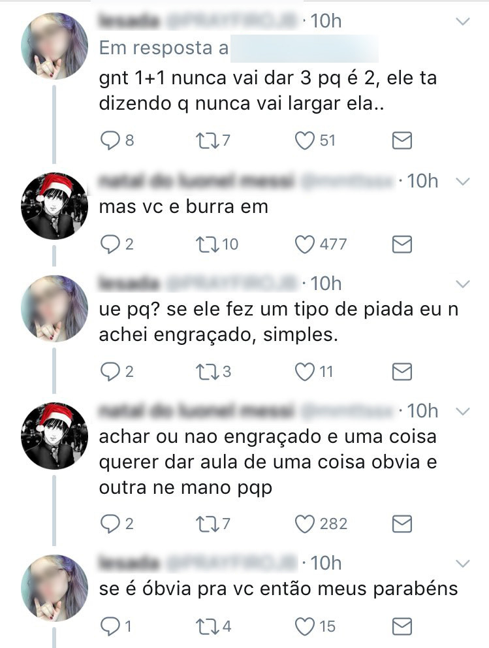Viewport: 489px width, 648px height.
Task: Open the 'ue pq? se ele fez um tipo' tweet text
Action: [x=279, y=321]
